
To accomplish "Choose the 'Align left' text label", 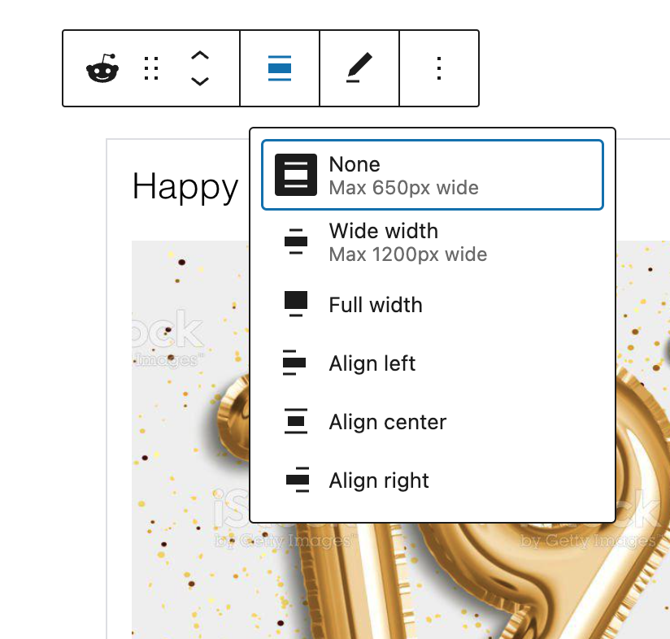I will click(x=372, y=363).
